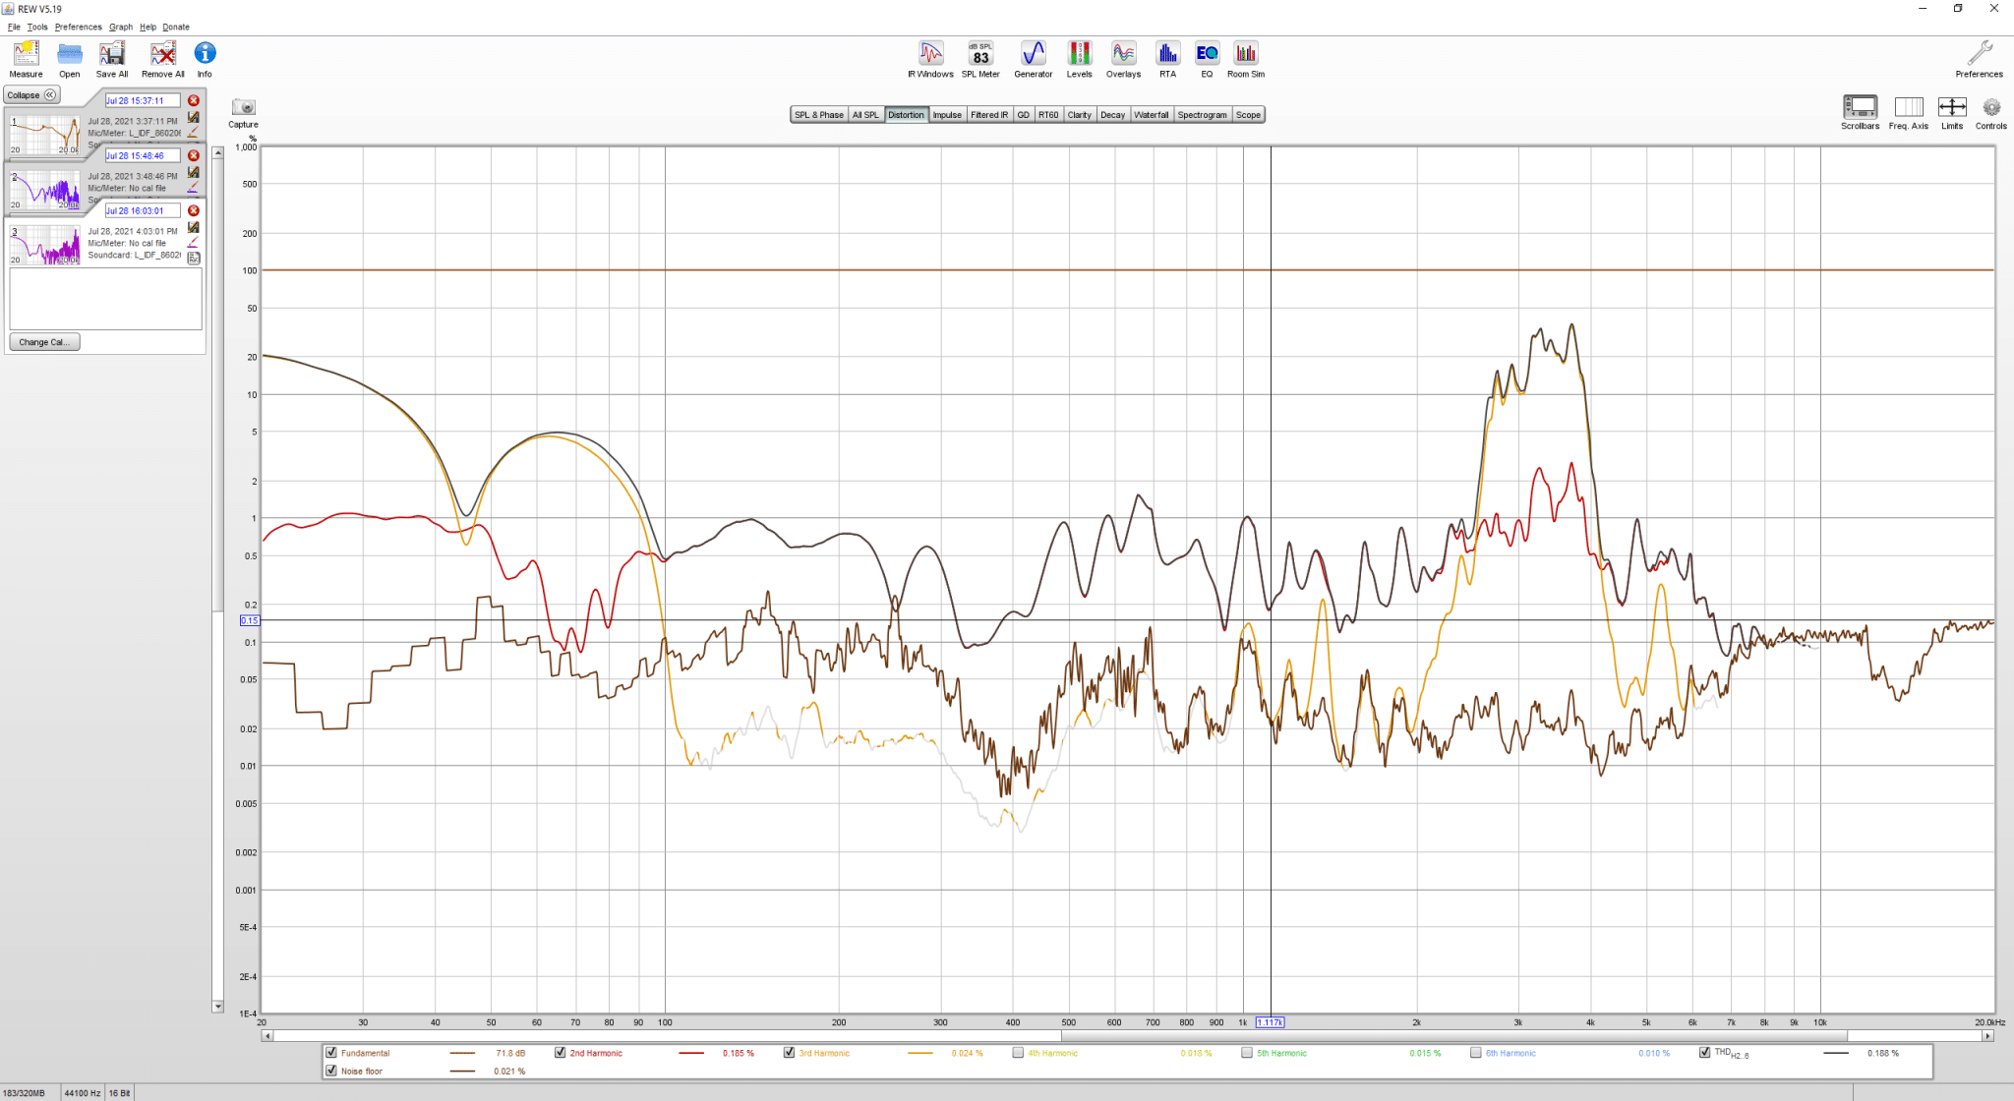Open the Room Sim tool
This screenshot has width=2014, height=1101.
tap(1246, 59)
